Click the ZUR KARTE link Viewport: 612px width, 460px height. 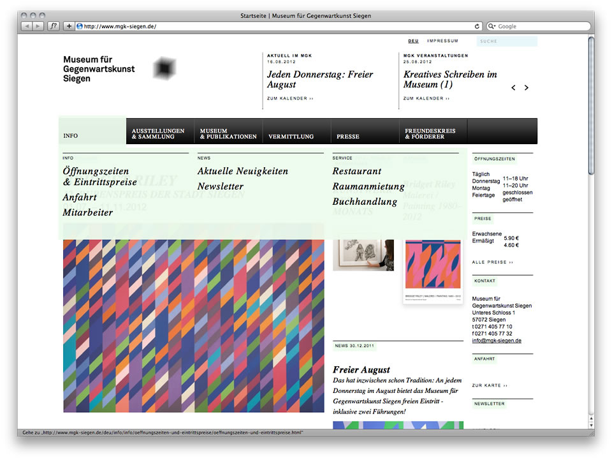[490, 385]
